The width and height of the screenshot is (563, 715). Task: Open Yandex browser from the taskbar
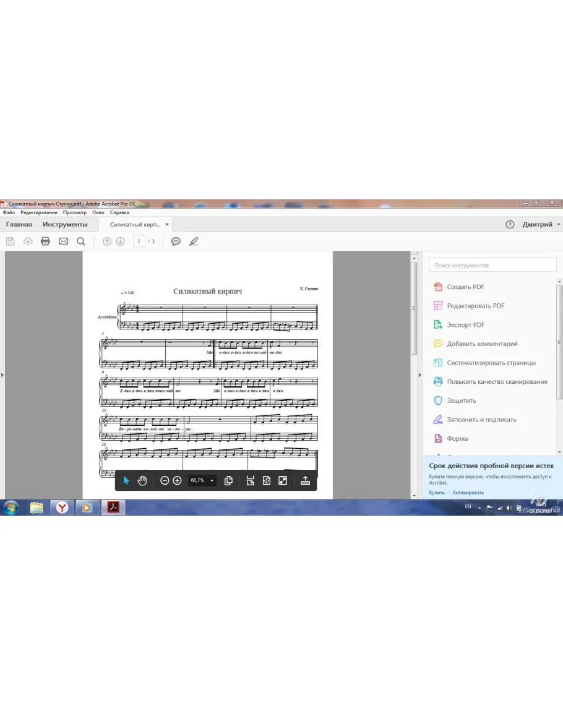coord(62,508)
